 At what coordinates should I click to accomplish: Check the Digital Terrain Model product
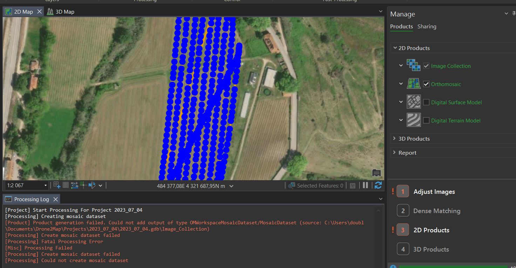(426, 120)
